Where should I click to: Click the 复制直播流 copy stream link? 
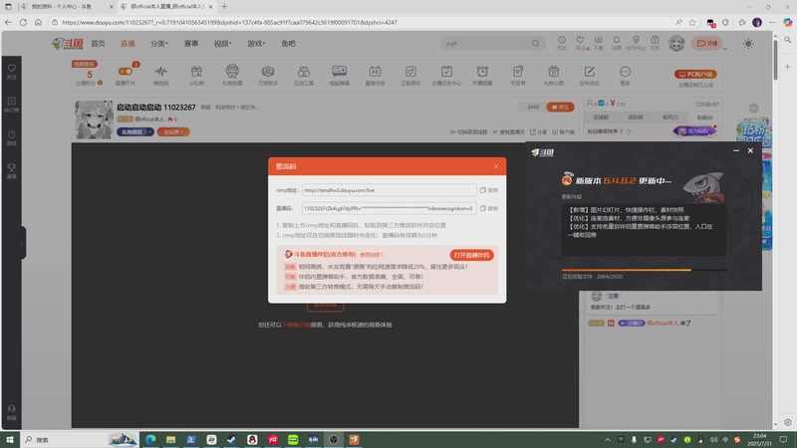coord(508,132)
